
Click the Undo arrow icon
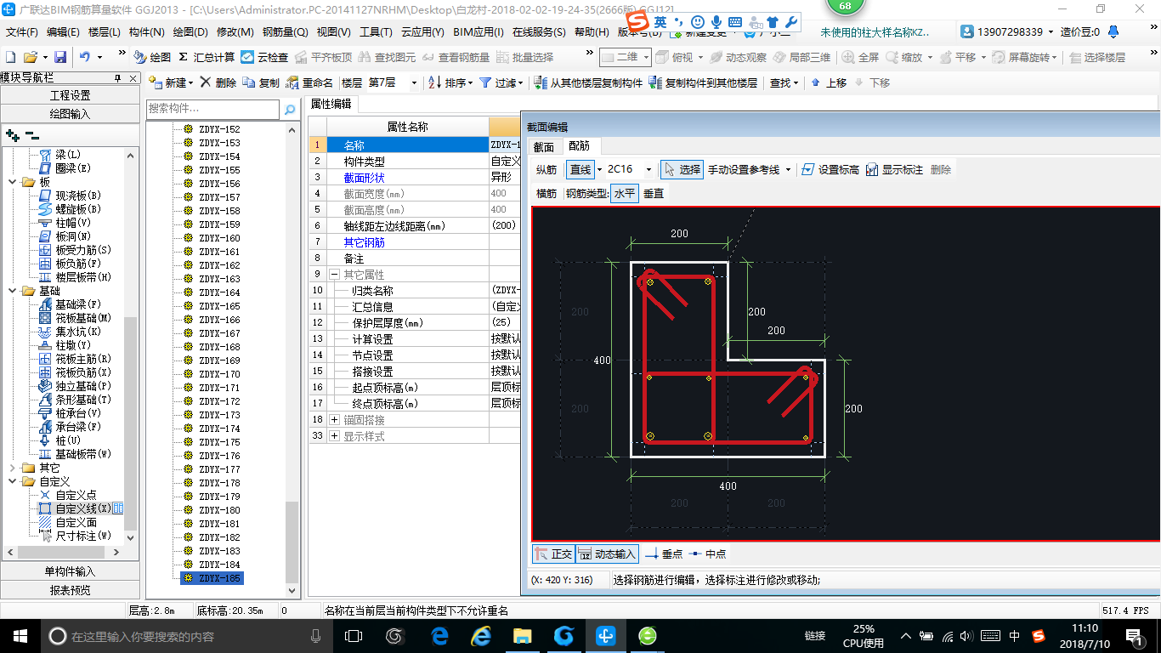click(85, 57)
